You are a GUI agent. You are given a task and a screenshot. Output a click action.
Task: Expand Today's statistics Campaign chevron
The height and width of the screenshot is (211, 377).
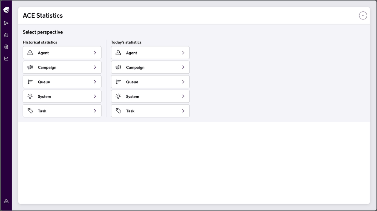coord(183,67)
